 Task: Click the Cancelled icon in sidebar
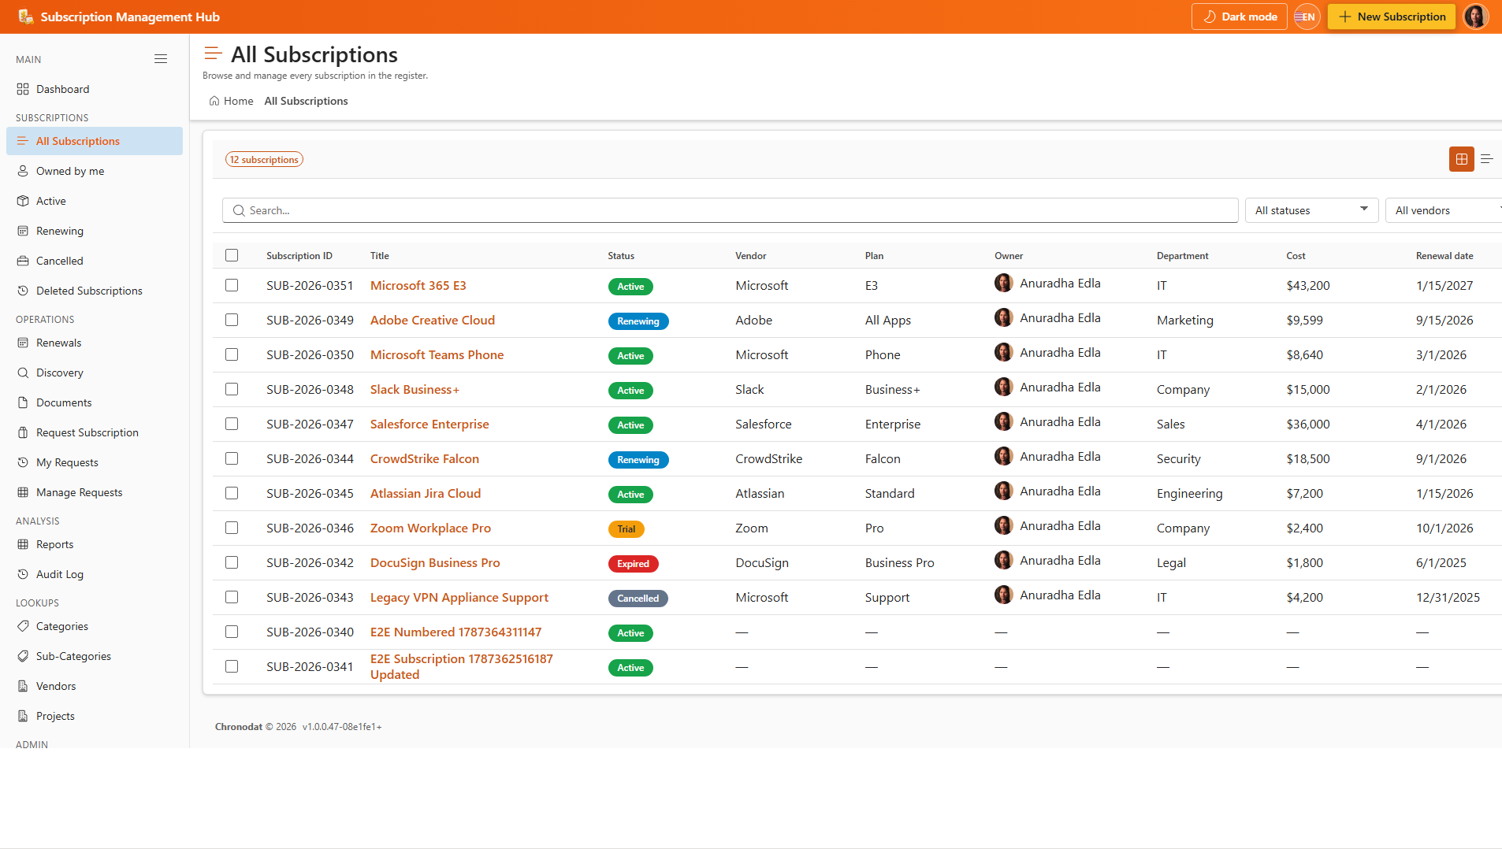(23, 261)
